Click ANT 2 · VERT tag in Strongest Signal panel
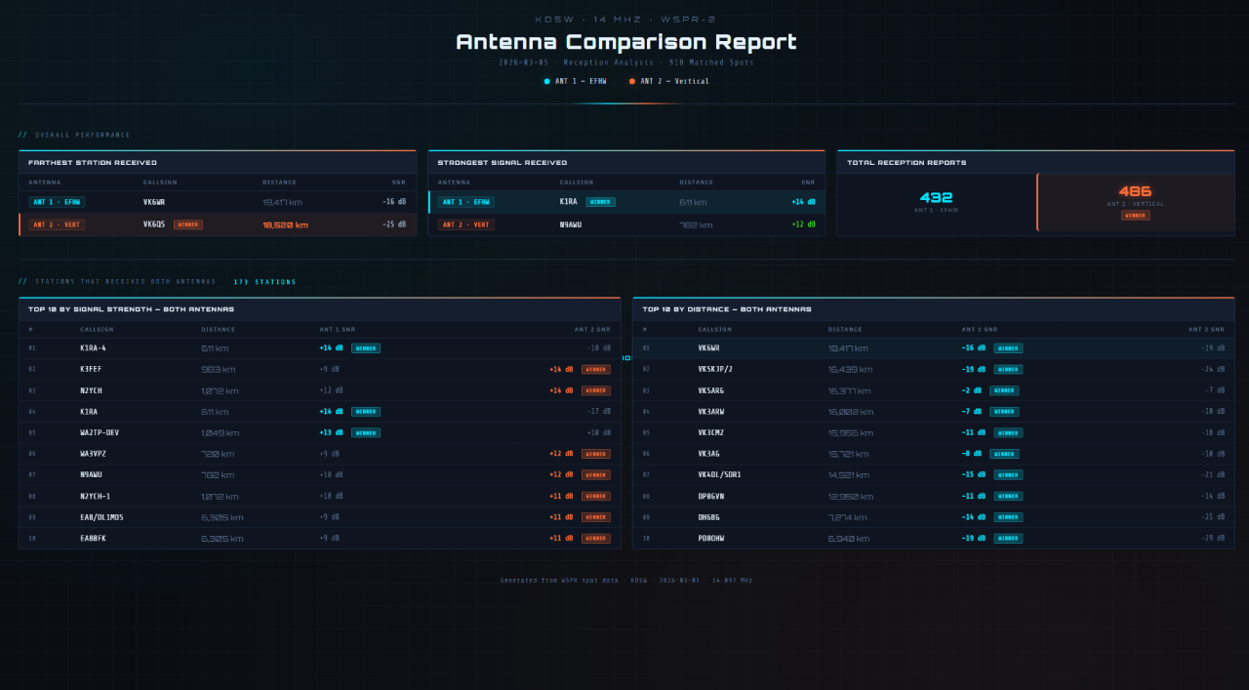Viewport: 1249px width, 690px height. pyautogui.click(x=465, y=224)
